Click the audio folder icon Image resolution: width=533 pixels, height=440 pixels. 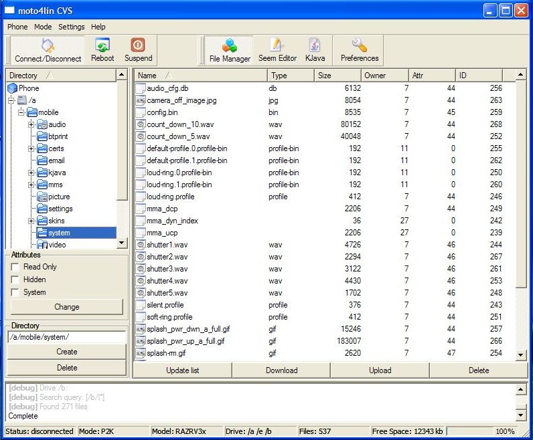[x=42, y=124]
